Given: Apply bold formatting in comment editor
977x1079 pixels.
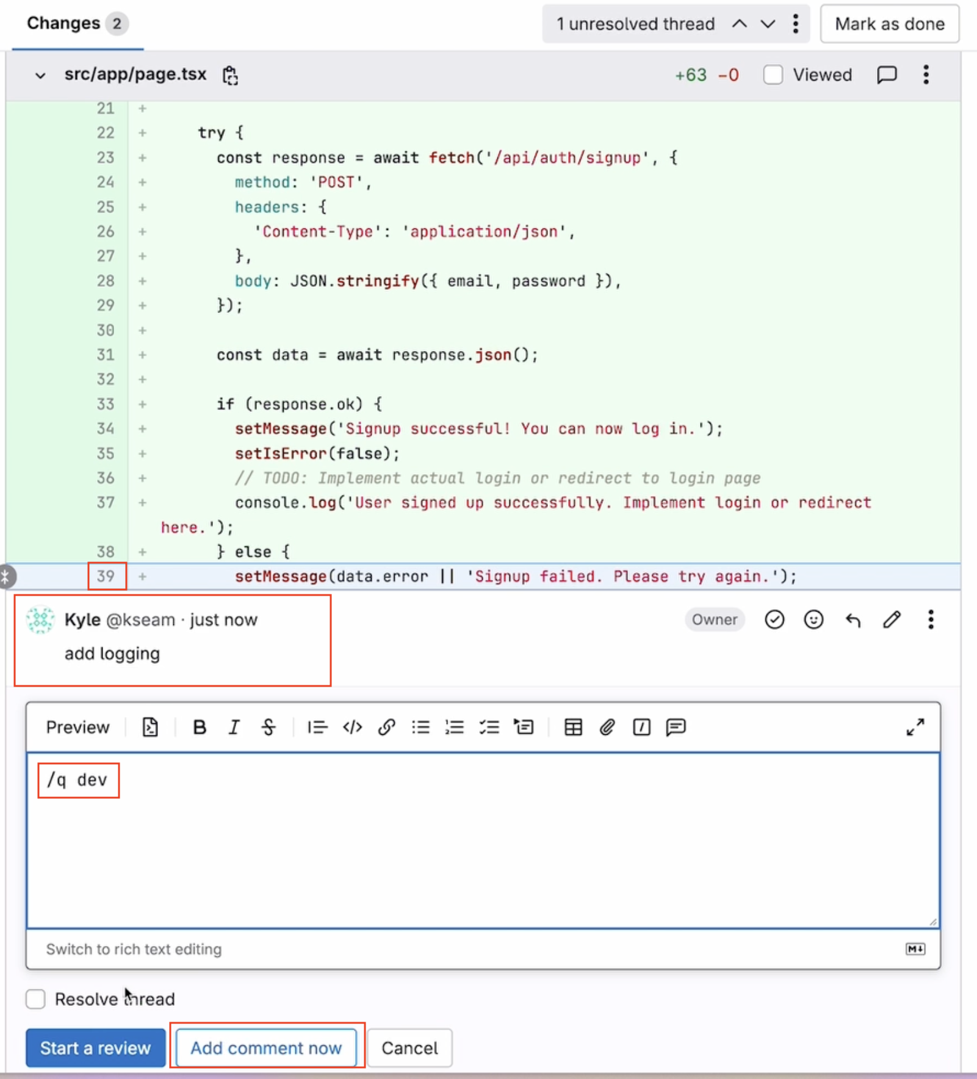Looking at the screenshot, I should point(199,727).
